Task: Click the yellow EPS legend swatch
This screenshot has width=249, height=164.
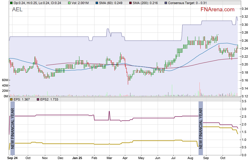Action: 11,99
